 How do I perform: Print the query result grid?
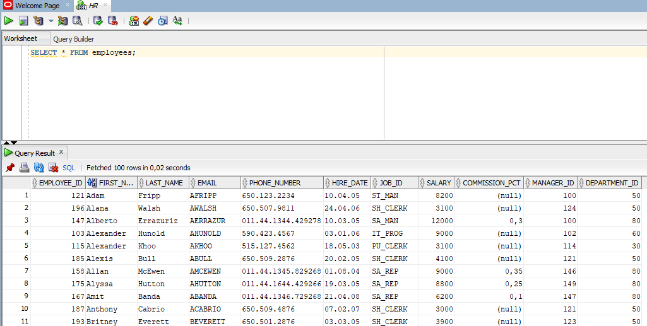pos(24,168)
